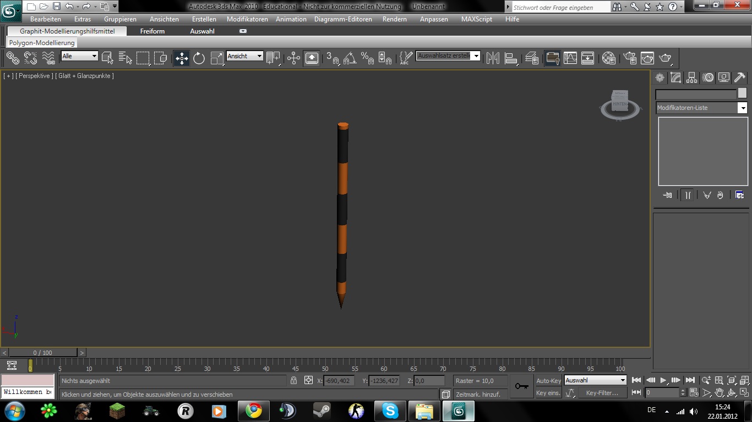Image resolution: width=752 pixels, height=422 pixels.
Task: Open the Utilities panel (hammer icon)
Action: click(x=740, y=77)
